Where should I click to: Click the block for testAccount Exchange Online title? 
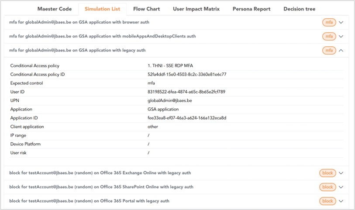[100, 173]
